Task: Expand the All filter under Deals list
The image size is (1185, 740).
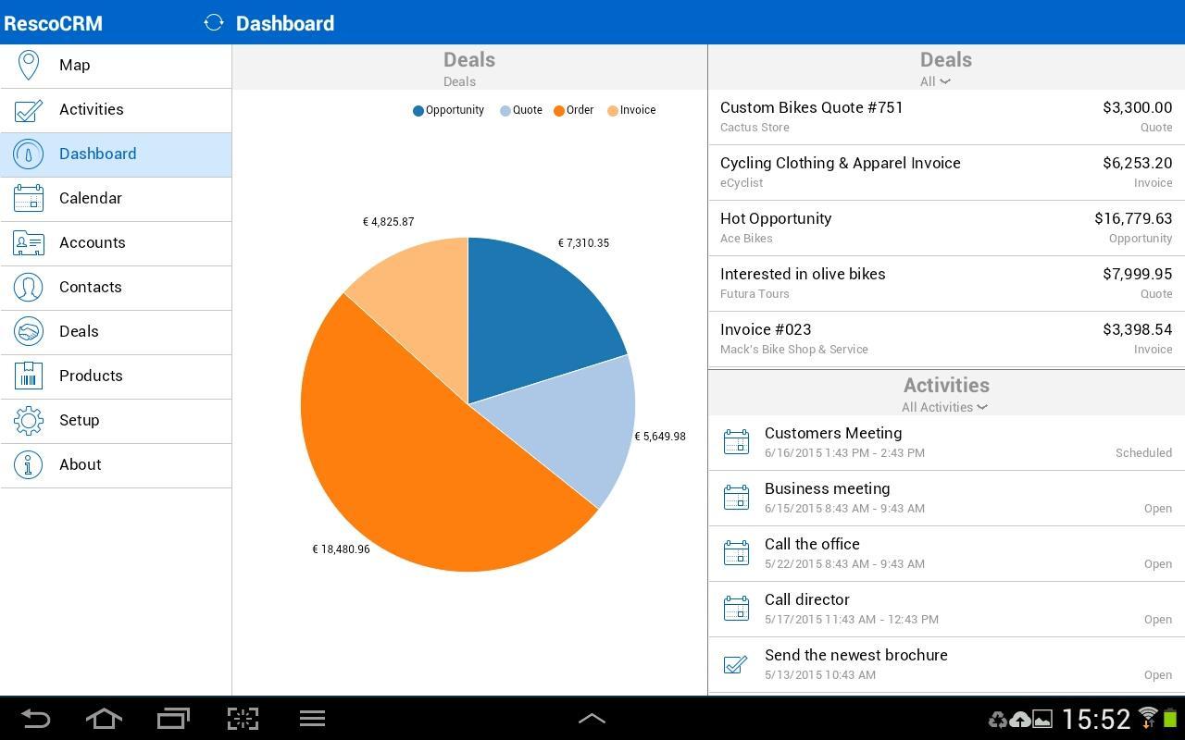Action: click(936, 81)
